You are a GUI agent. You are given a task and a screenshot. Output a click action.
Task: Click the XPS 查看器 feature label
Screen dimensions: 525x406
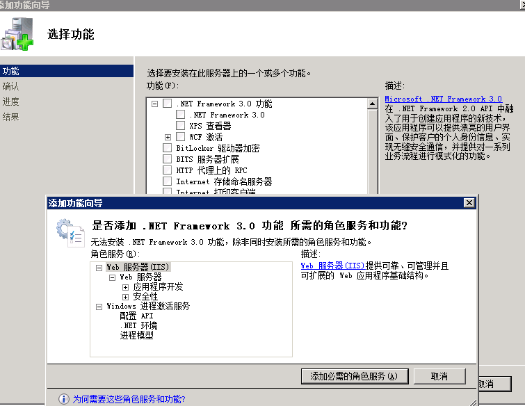pyautogui.click(x=210, y=126)
